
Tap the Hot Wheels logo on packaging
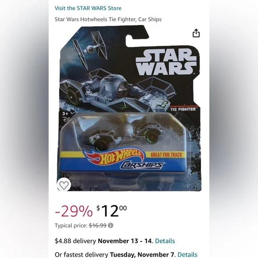tap(113, 156)
